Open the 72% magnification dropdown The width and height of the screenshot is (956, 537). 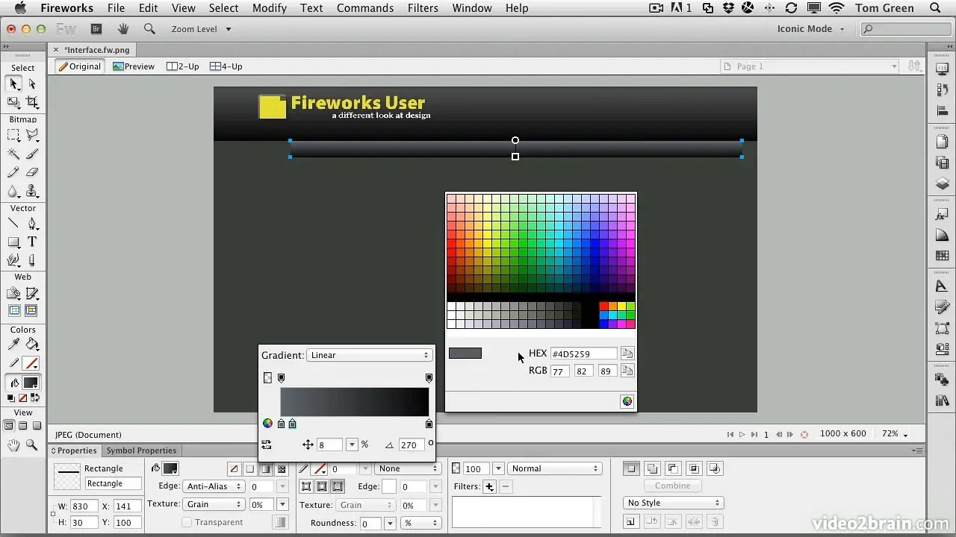(x=895, y=434)
